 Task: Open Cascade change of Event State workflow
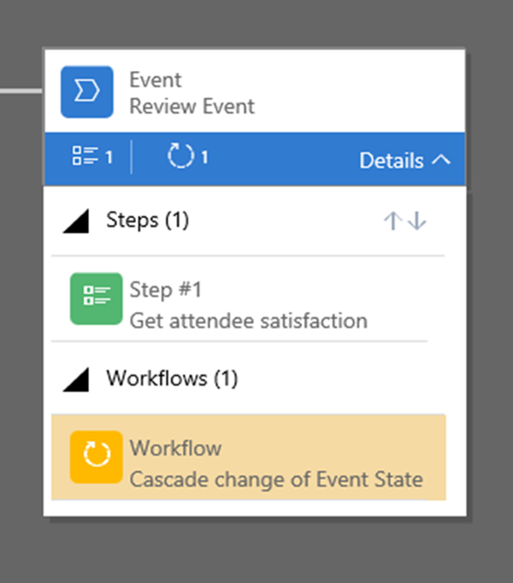tap(275, 479)
